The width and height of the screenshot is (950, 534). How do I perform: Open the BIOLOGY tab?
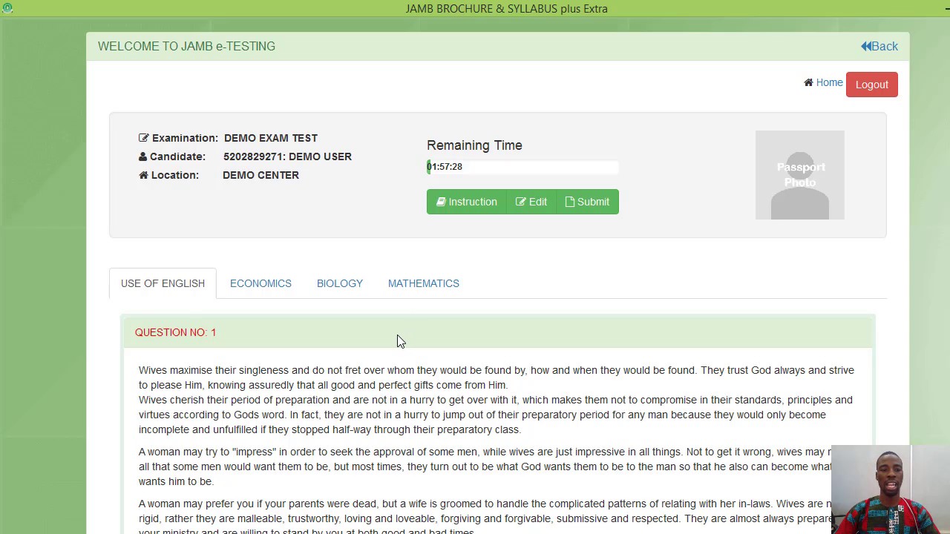click(x=340, y=283)
